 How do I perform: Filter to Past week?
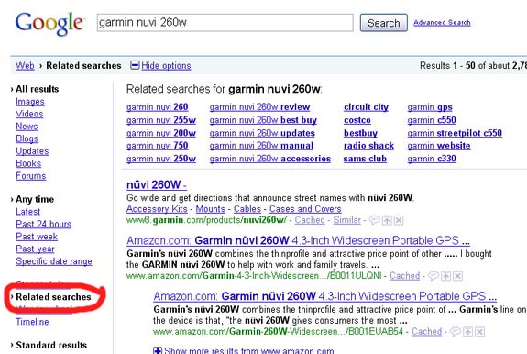pos(37,237)
